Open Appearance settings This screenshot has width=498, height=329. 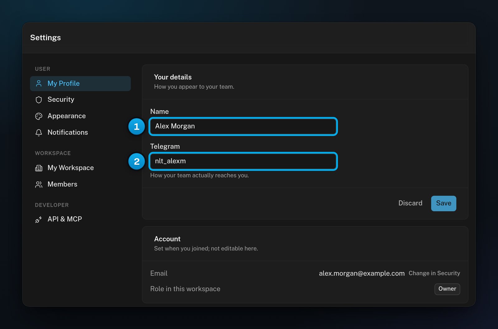pyautogui.click(x=80, y=116)
